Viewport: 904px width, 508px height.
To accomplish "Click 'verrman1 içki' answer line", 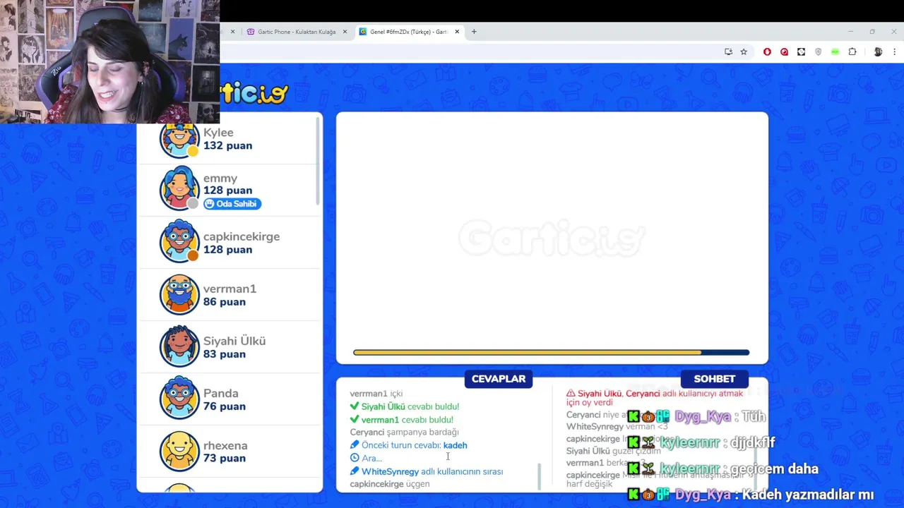I will [376, 394].
